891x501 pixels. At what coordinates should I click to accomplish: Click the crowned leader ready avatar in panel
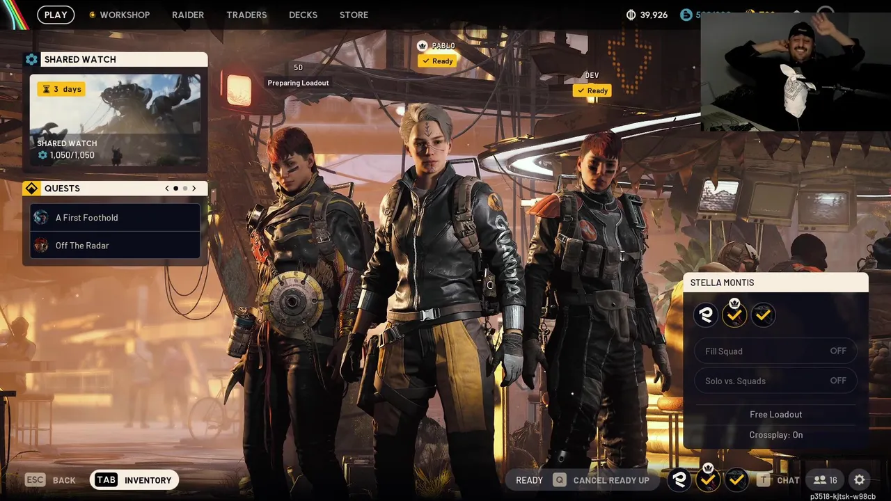click(734, 315)
